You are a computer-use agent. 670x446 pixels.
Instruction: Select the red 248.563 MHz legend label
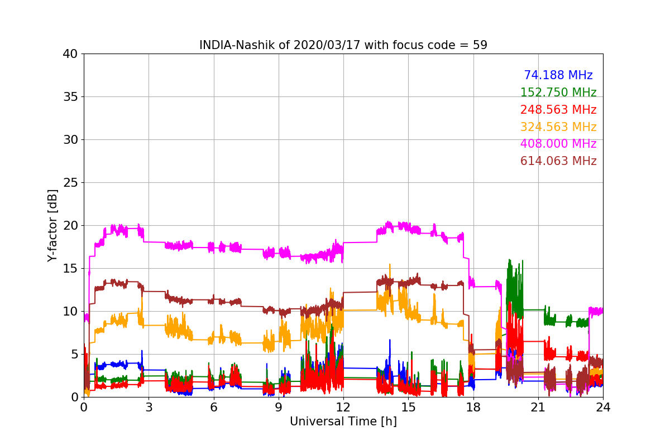pos(558,110)
